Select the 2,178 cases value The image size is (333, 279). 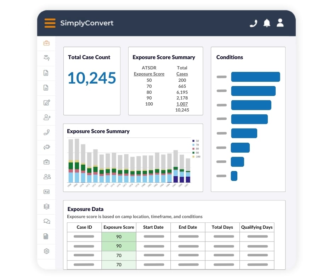[182, 98]
